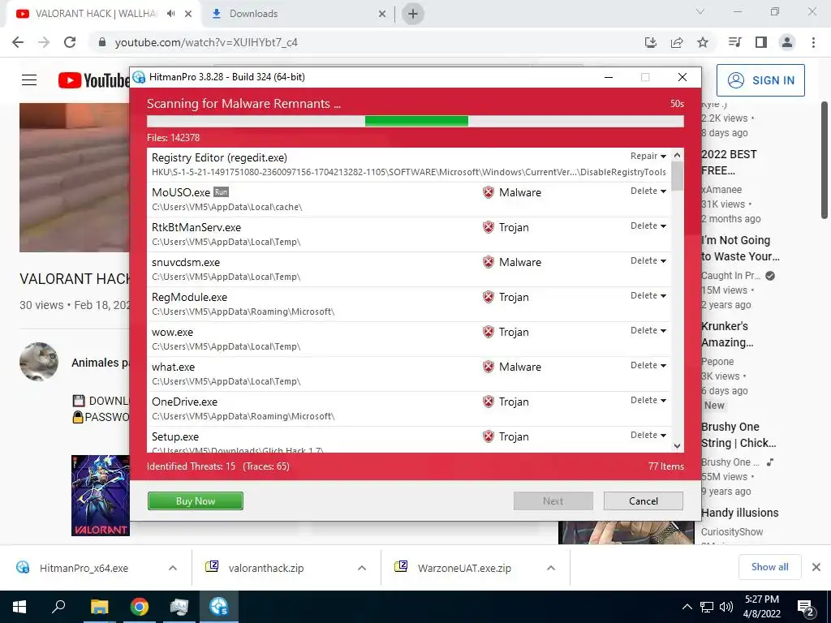
Task: Open a new Chrome tab
Action: [413, 14]
